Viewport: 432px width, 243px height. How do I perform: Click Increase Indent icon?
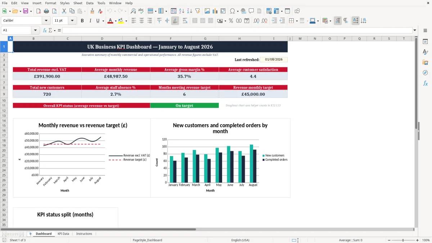pyautogui.click(x=274, y=21)
